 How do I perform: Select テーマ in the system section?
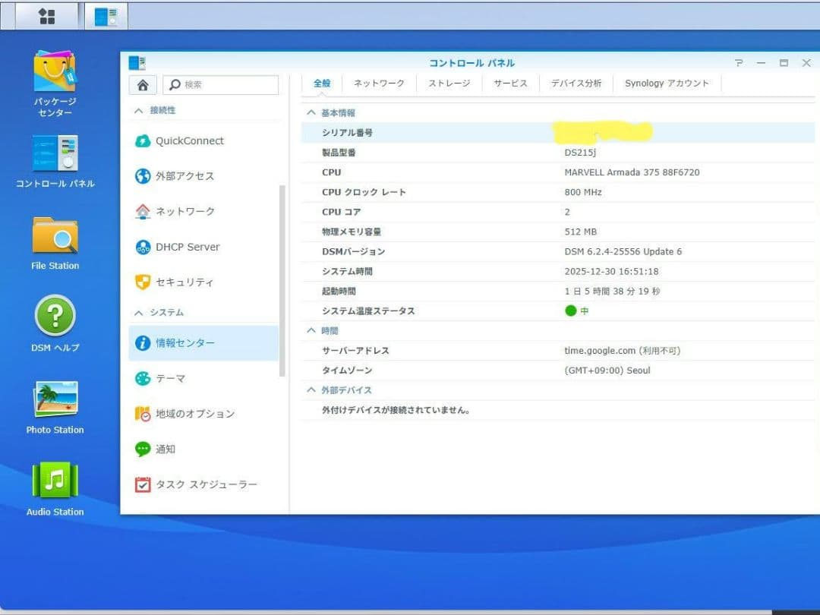click(x=169, y=378)
